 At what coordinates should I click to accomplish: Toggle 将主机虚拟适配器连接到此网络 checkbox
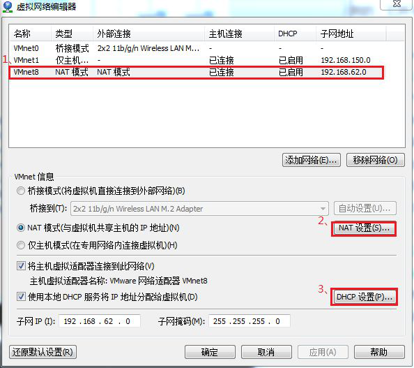[x=21, y=265]
